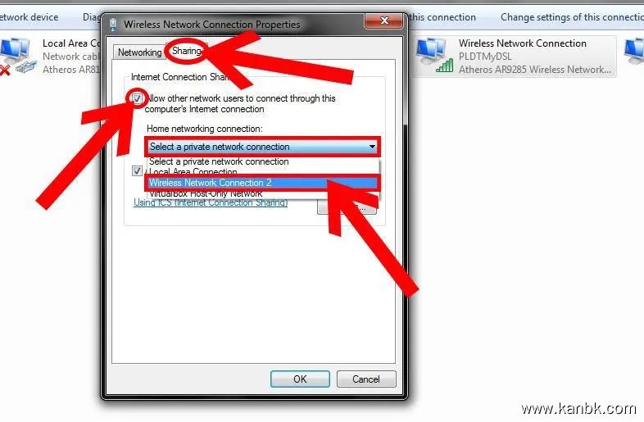Click the green signal strength bars icon
Viewport: 644px width, 422px height.
coord(444,66)
